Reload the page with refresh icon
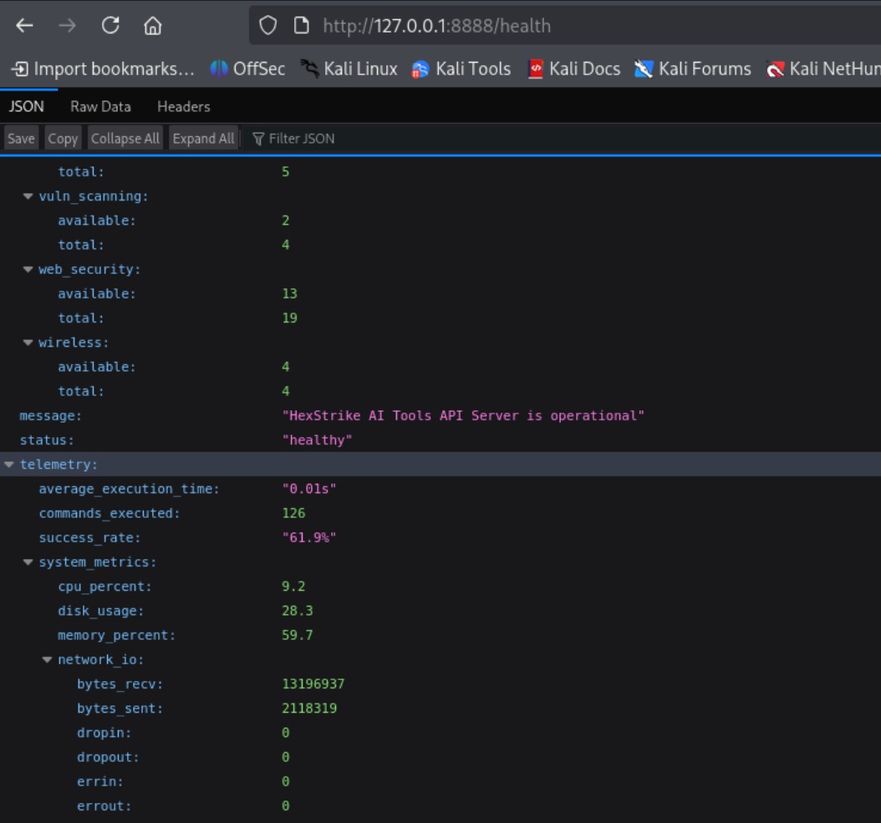The image size is (881, 823). tap(110, 26)
